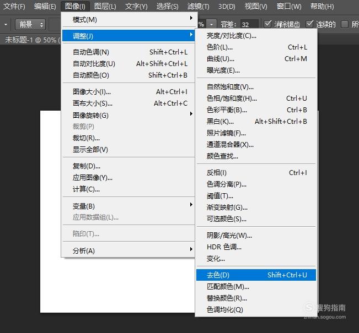Viewport: 359px width, 333px height.
Task: Open the 编辑(E) menu
Action: pyautogui.click(x=45, y=6)
